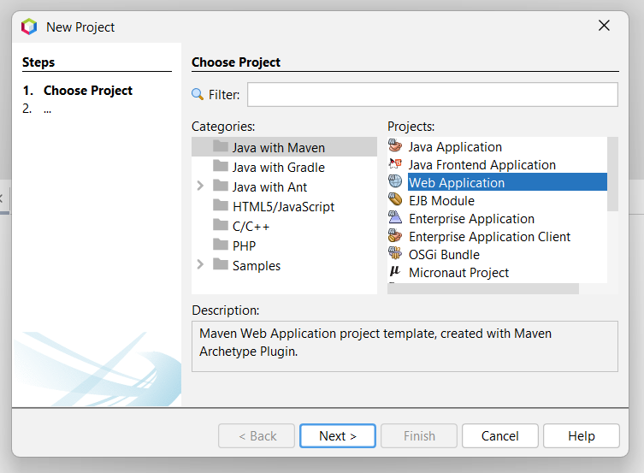Select Java with Maven category
This screenshot has width=644, height=473.
tap(284, 147)
